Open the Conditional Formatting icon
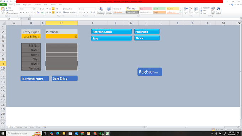This screenshot has height=136, width=242. click(101, 9)
